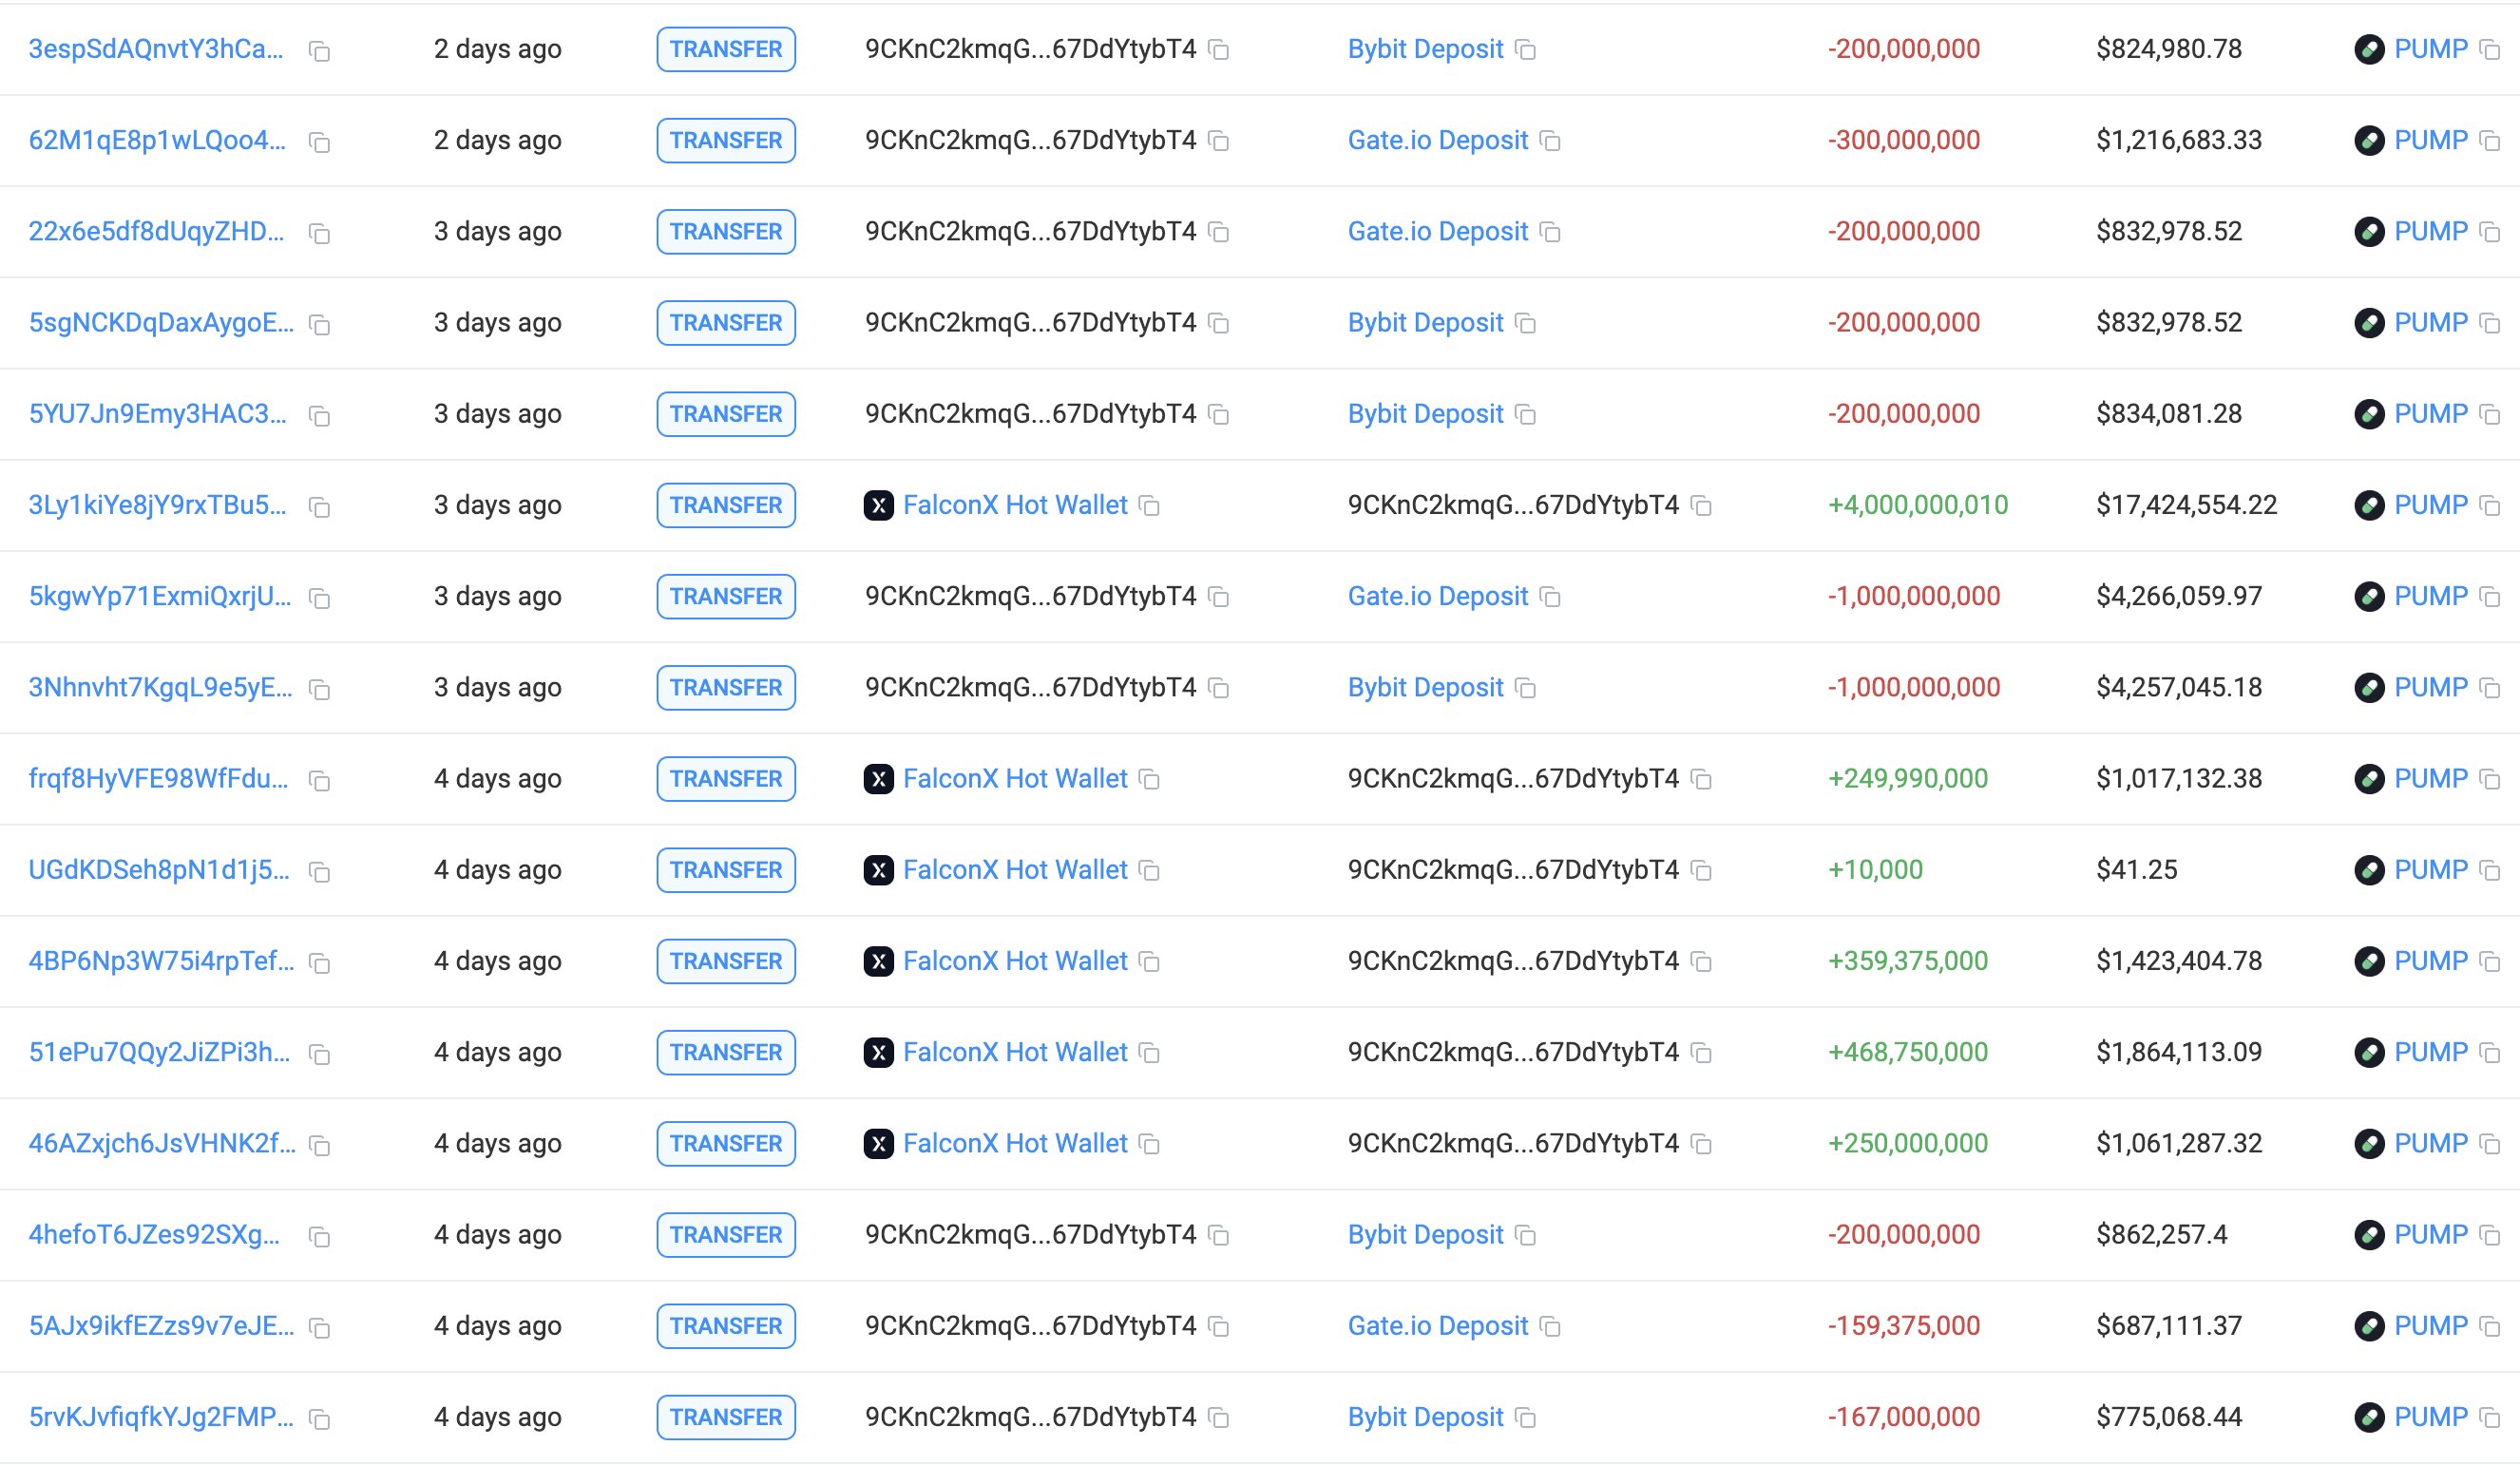Click PUMP token icon in $41.25 row
The height and width of the screenshot is (1465, 2520).
tap(2369, 870)
